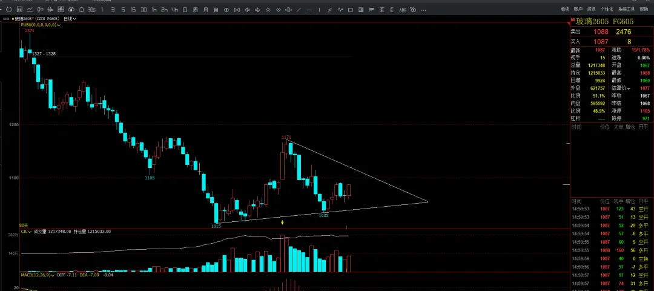654x291 pixels.
Task: Click the right arrow navigation icon
Action: point(258,9)
